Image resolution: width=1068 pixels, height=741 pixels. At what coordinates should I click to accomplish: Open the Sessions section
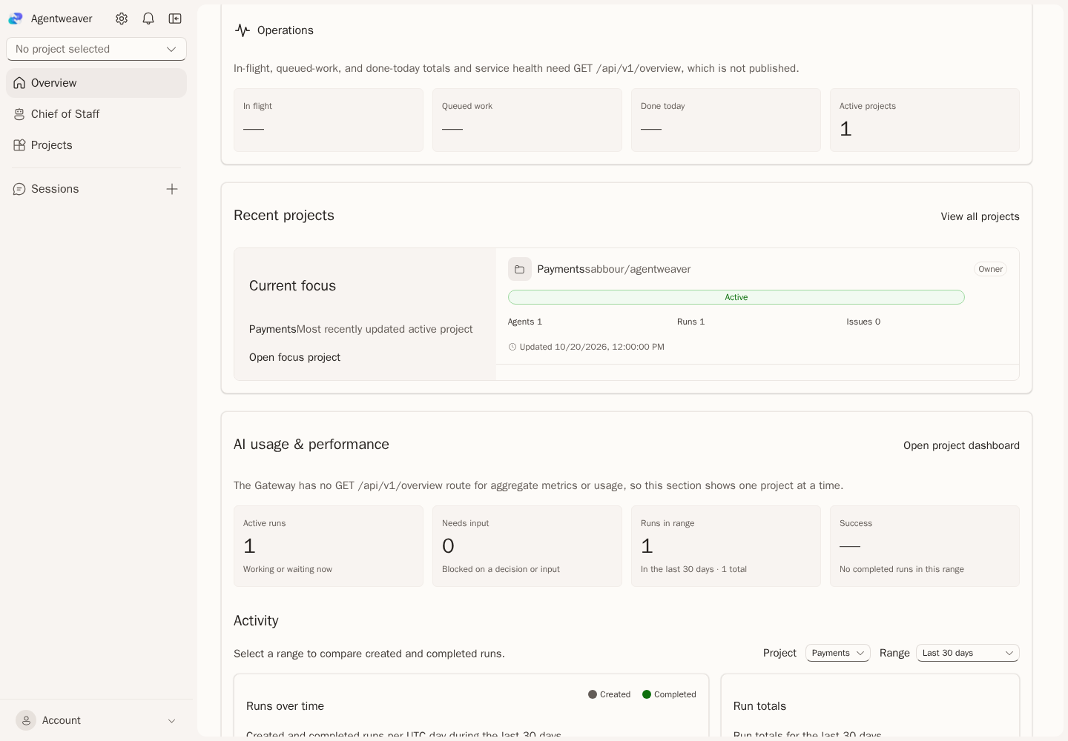[55, 189]
